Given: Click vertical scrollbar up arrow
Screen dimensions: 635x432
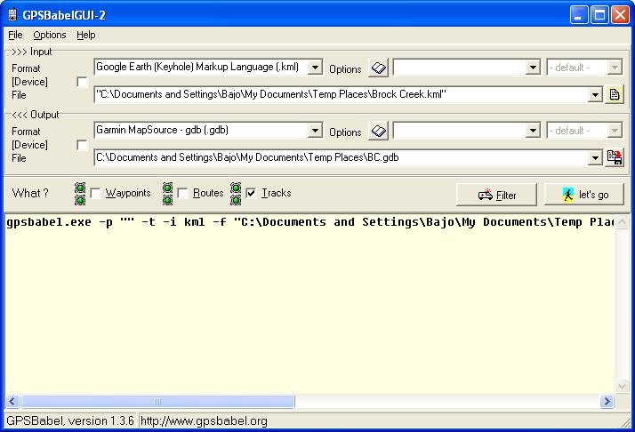Looking at the screenshot, I should (x=622, y=221).
